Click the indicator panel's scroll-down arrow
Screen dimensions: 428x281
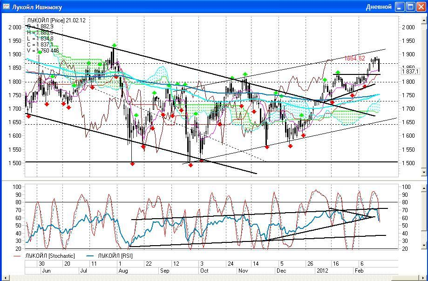(x=424, y=246)
